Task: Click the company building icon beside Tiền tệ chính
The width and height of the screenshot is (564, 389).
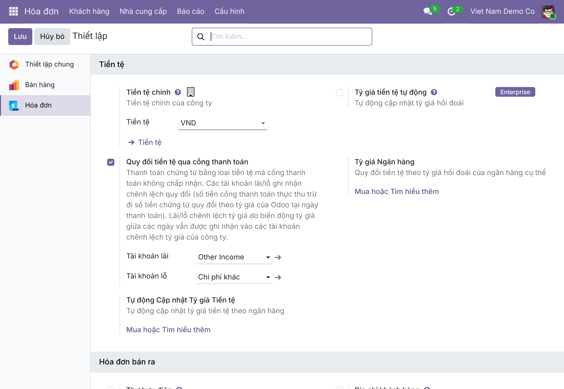Action: pyautogui.click(x=190, y=92)
